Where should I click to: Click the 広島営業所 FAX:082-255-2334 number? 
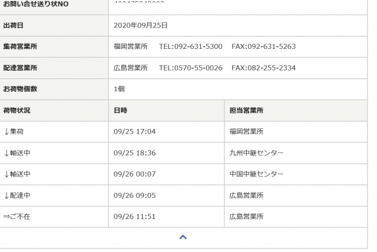pyautogui.click(x=263, y=68)
